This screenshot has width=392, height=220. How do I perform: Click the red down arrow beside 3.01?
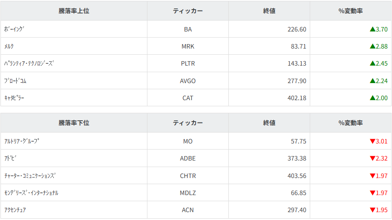[x=372, y=141]
